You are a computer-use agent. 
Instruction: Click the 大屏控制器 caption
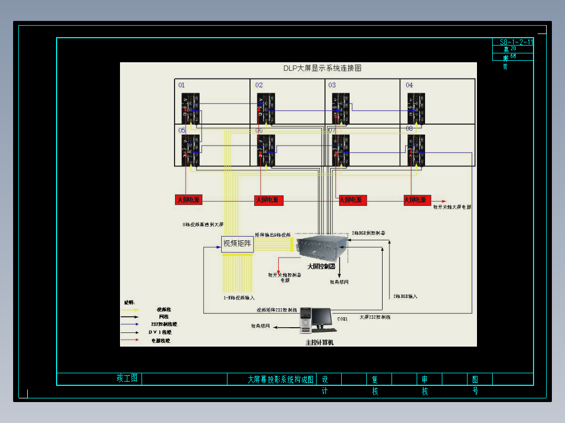point(321,266)
